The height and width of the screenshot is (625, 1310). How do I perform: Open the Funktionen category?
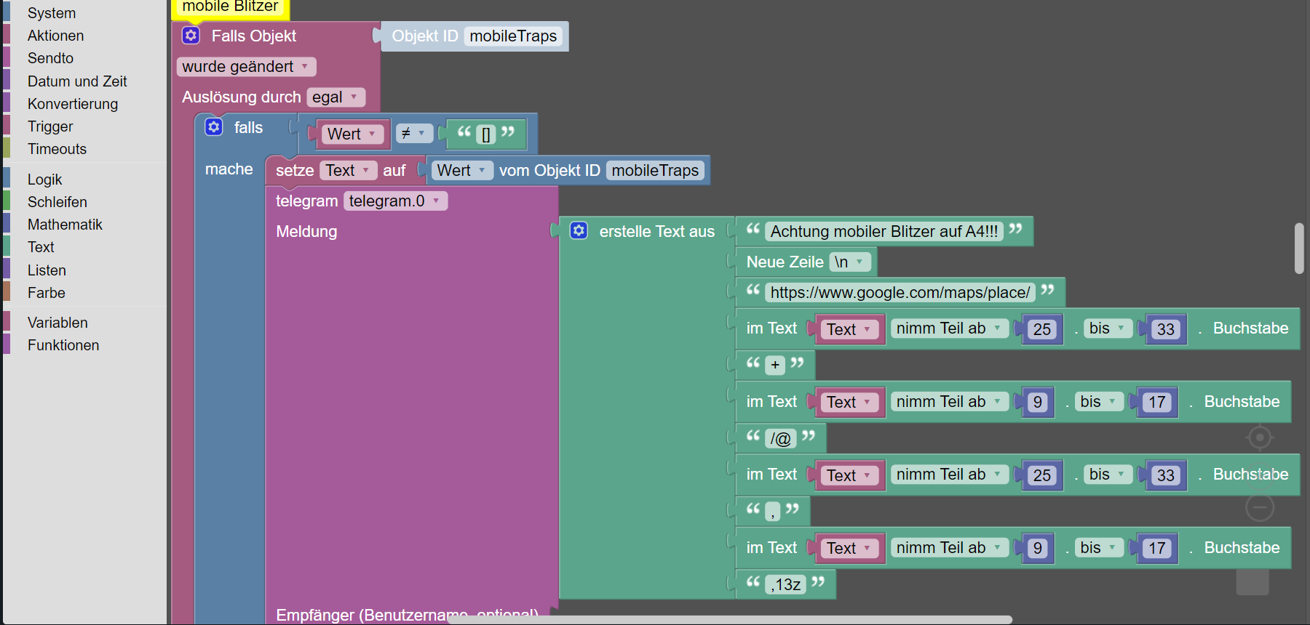63,345
